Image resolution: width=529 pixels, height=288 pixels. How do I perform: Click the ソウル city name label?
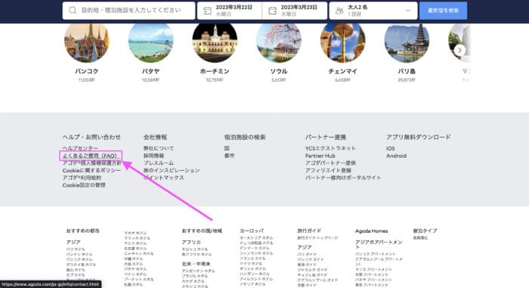[279, 71]
